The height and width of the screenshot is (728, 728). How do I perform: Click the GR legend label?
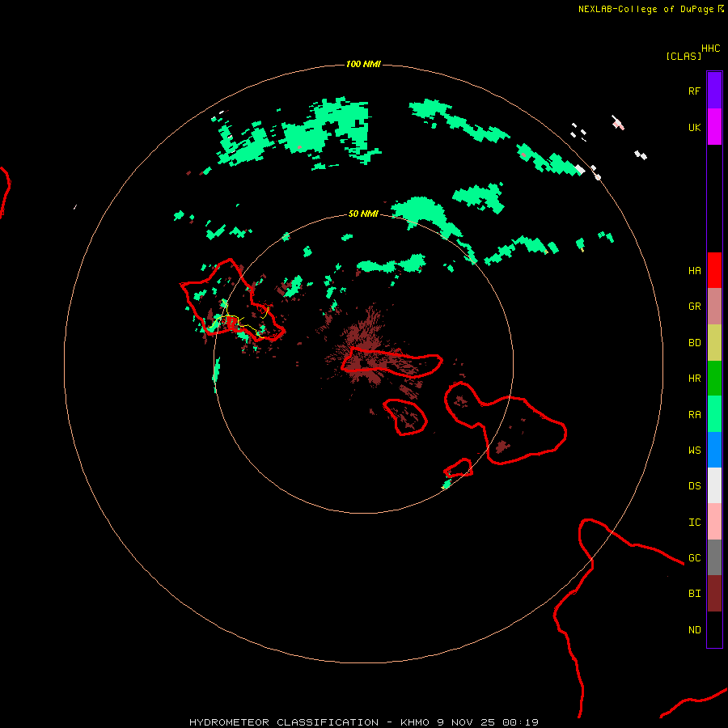[694, 307]
